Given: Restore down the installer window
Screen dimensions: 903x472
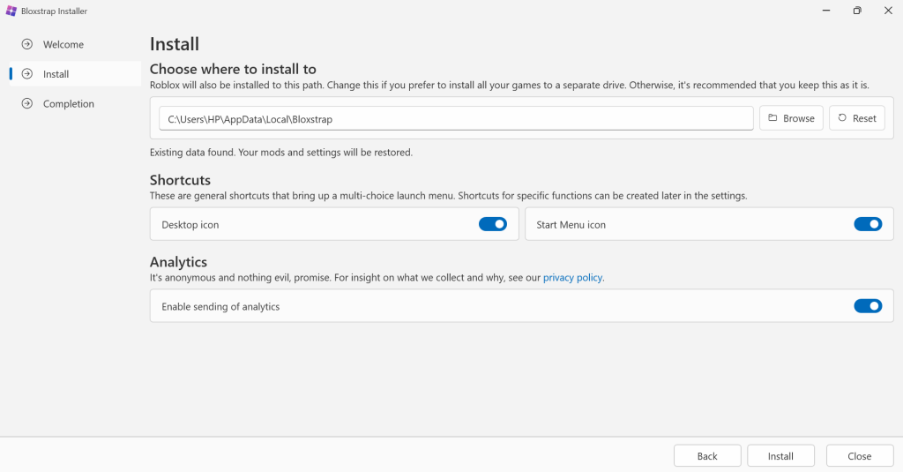Looking at the screenshot, I should [857, 11].
